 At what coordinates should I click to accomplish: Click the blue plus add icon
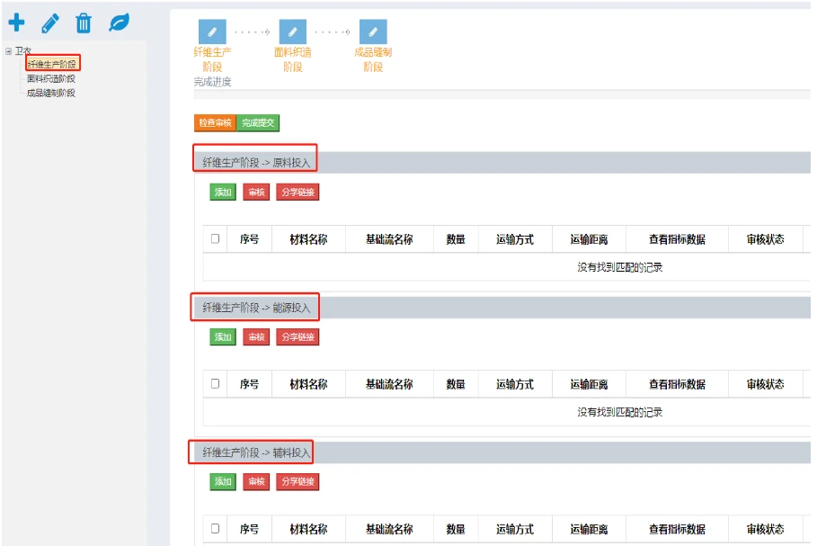(16, 22)
